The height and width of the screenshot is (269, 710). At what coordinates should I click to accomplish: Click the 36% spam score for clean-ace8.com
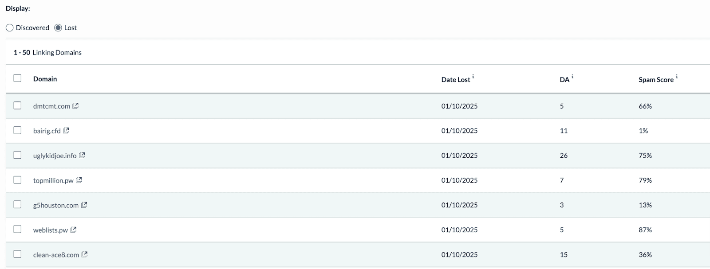[x=645, y=255]
